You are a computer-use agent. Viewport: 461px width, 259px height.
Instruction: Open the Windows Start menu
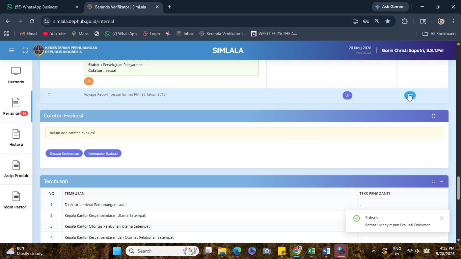[x=117, y=251]
